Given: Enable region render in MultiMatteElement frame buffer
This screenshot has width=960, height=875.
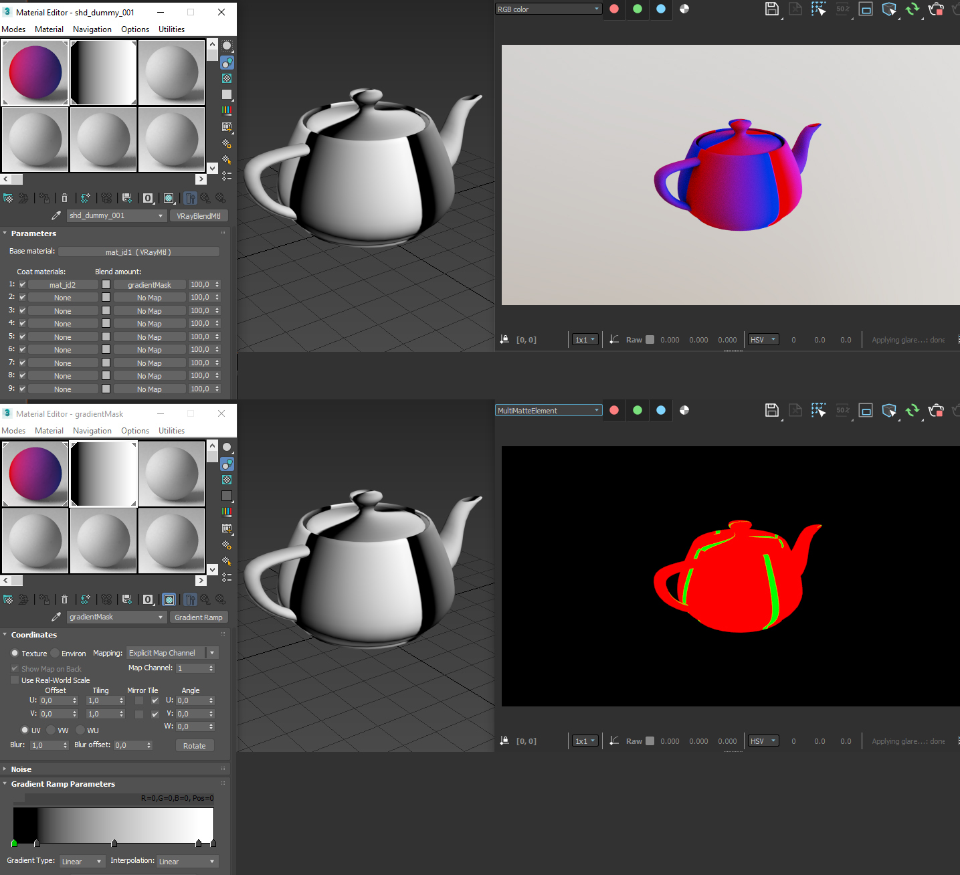Looking at the screenshot, I should pyautogui.click(x=866, y=410).
